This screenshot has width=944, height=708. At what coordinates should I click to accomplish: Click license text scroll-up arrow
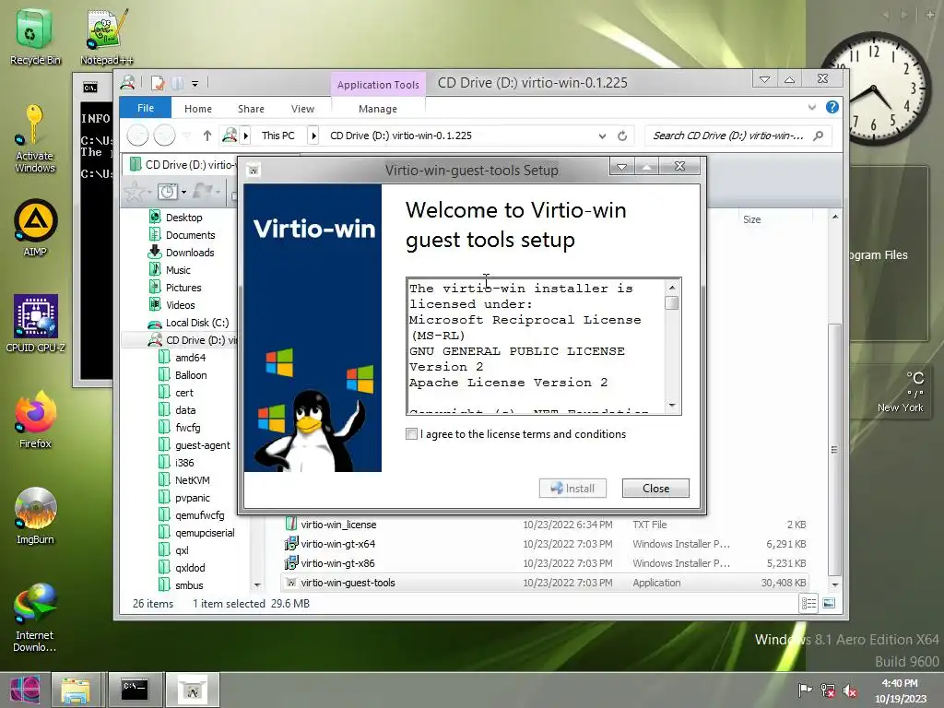[672, 287]
